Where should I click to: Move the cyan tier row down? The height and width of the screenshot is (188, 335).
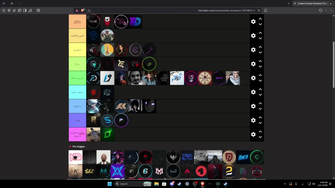(x=260, y=95)
